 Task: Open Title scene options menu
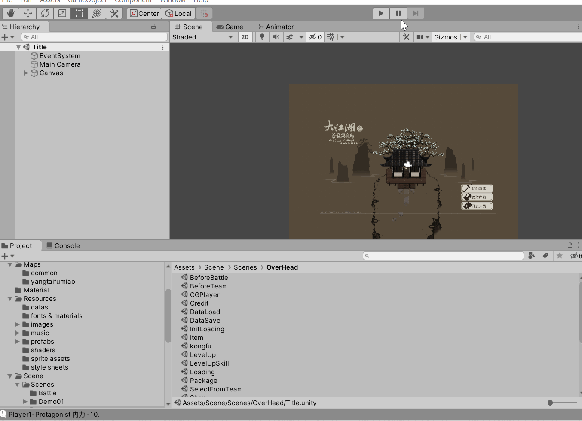coord(163,47)
